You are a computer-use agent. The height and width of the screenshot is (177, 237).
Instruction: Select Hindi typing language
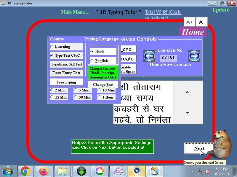click(103, 51)
